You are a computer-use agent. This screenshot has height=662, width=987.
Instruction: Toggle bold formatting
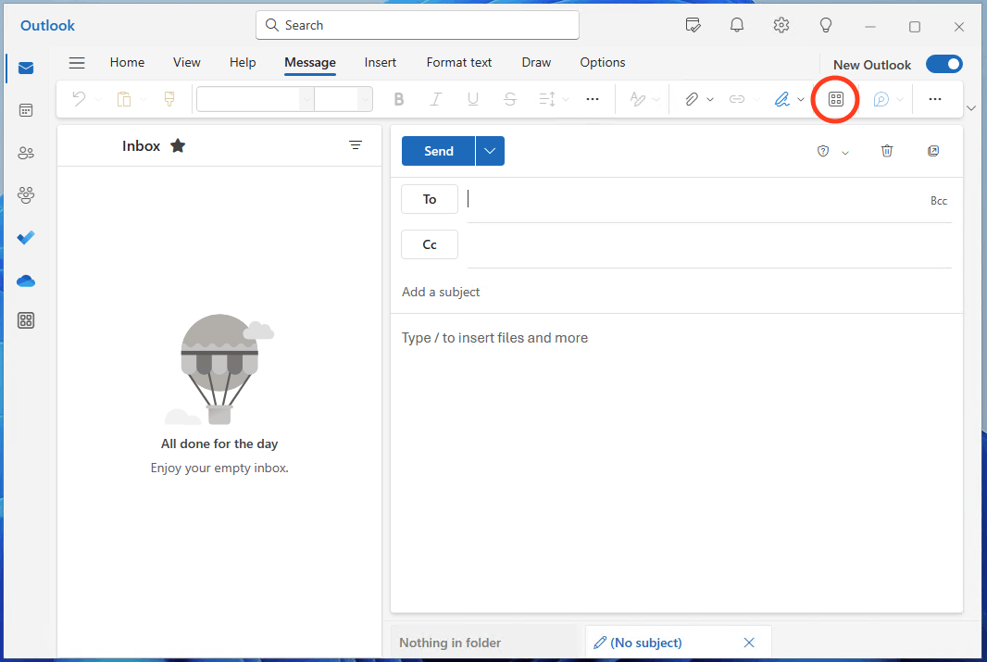click(x=399, y=99)
